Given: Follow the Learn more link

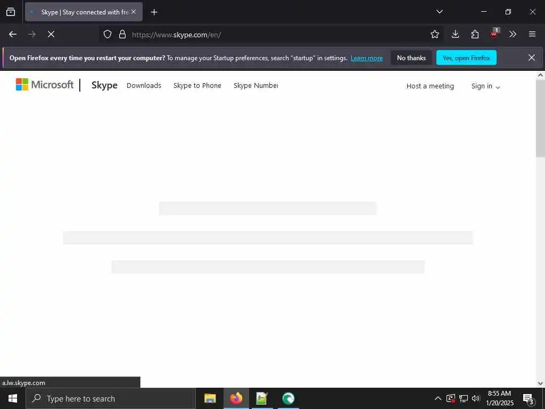Looking at the screenshot, I should click(x=366, y=58).
